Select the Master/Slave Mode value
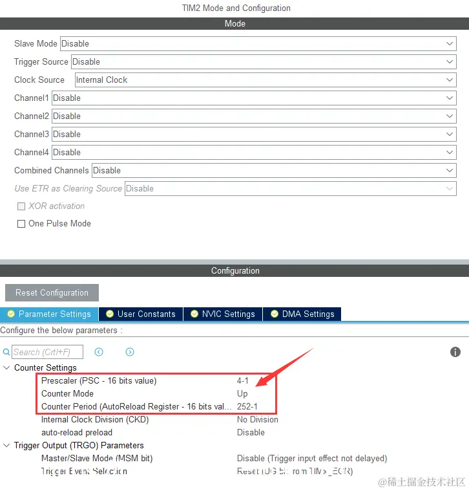The image size is (469, 491). coord(312,459)
